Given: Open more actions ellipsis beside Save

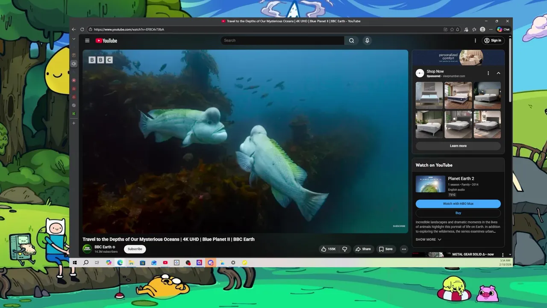Looking at the screenshot, I should tap(404, 249).
